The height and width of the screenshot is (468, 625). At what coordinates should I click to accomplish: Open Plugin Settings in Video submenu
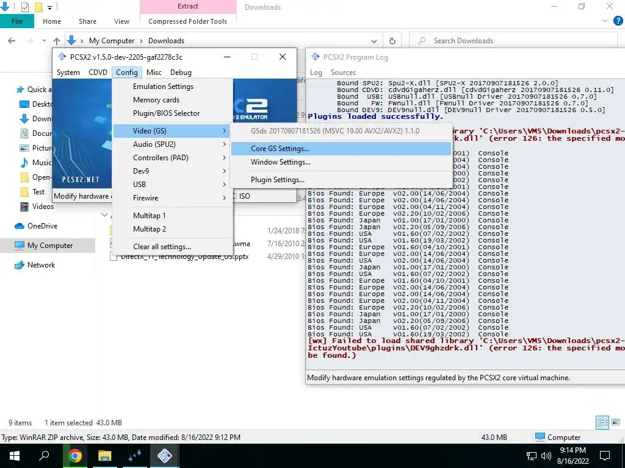coord(341,180)
